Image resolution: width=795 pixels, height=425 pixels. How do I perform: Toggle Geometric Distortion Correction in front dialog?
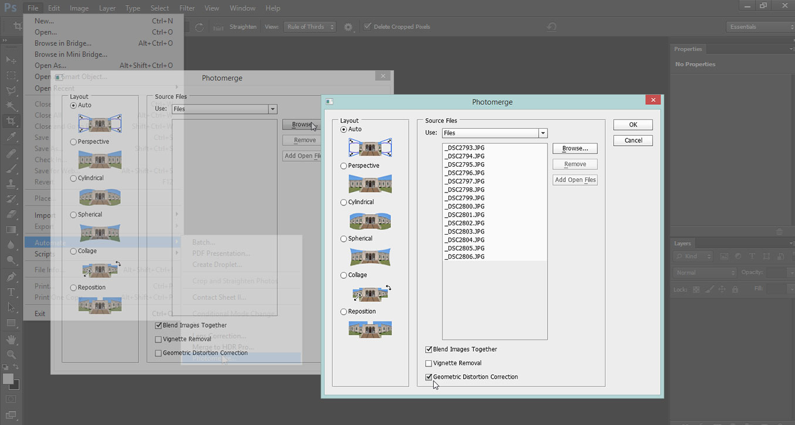(429, 377)
